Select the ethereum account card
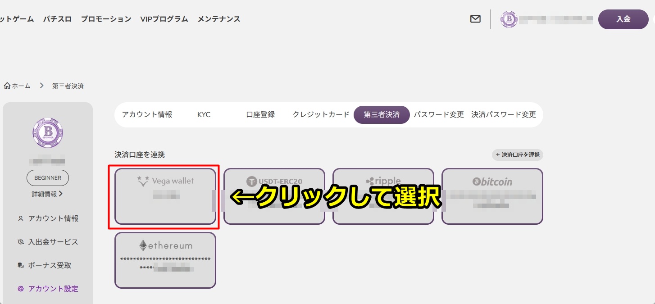This screenshot has width=655, height=304. click(x=165, y=260)
